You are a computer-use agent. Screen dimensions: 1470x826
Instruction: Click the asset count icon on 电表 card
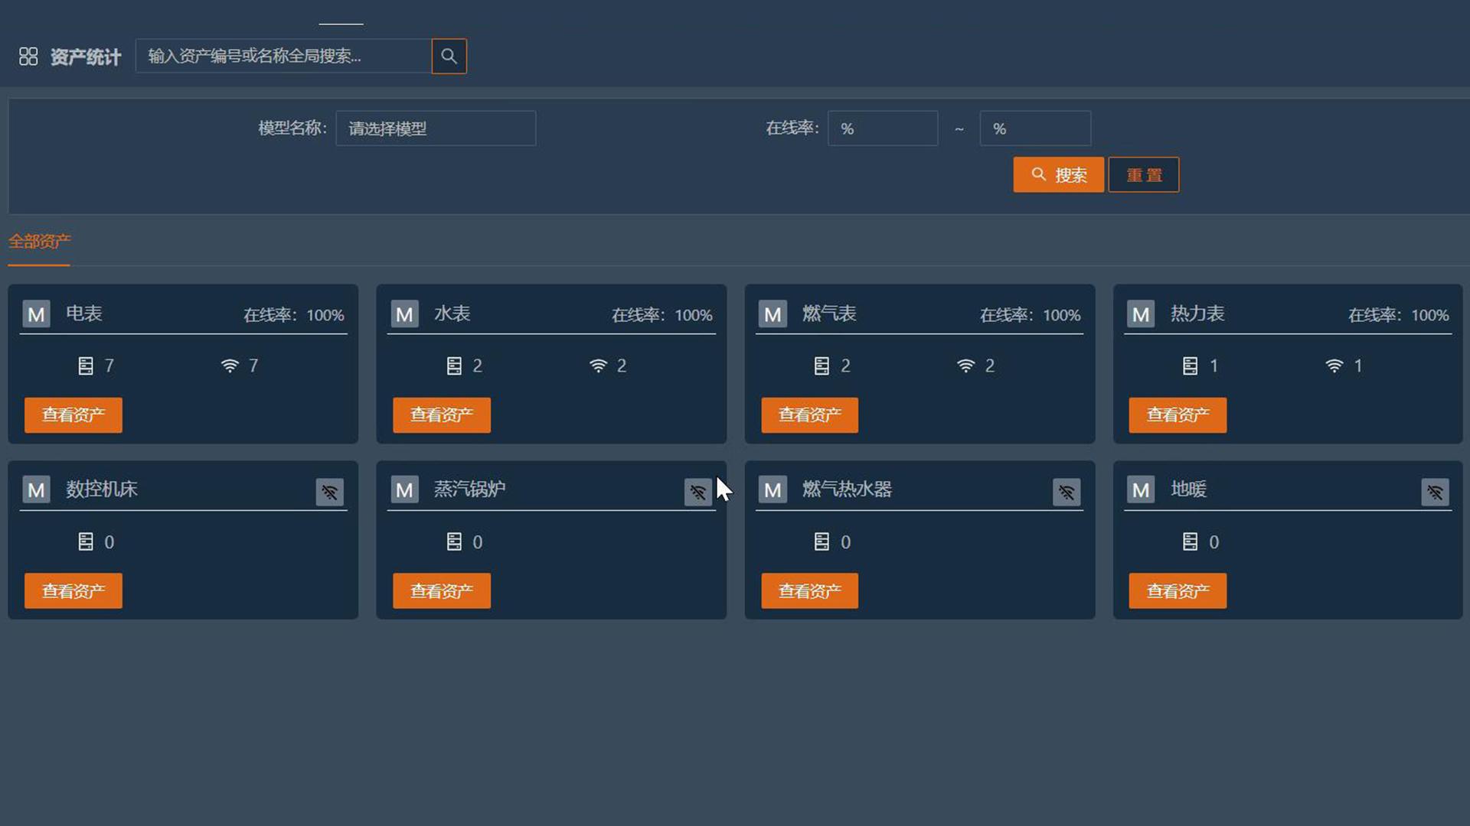pyautogui.click(x=86, y=366)
